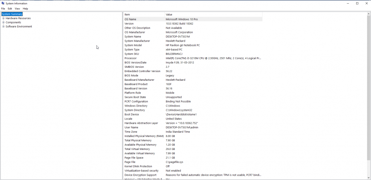The height and width of the screenshot is (180, 371).
Task: Select the BaseBoard Version row
Action: [x=193, y=88]
